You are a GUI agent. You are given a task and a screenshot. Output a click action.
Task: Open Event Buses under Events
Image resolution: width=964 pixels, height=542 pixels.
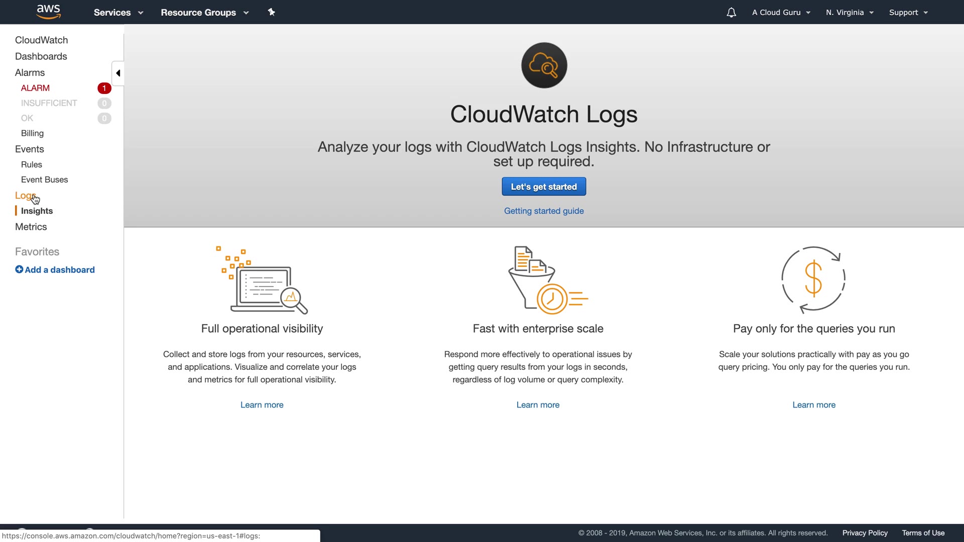(44, 180)
